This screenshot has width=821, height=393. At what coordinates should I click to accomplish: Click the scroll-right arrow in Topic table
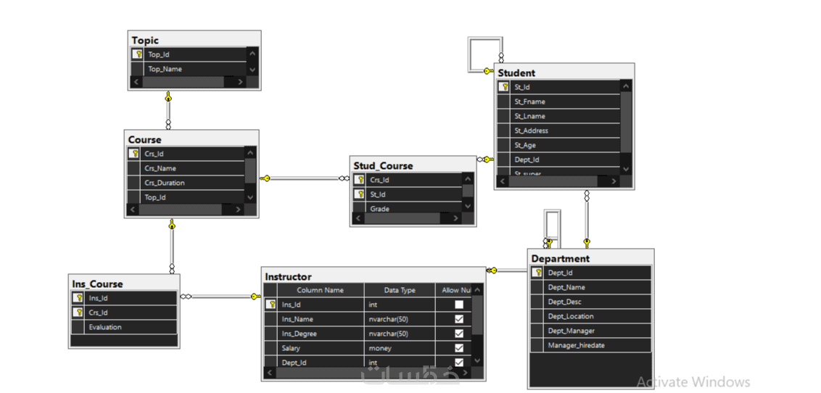point(240,82)
